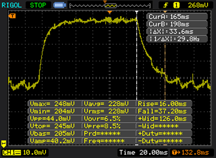Viewport: 216px width, 158px height.
Task: Click the CH1 channel label badge
Action: (12, 153)
